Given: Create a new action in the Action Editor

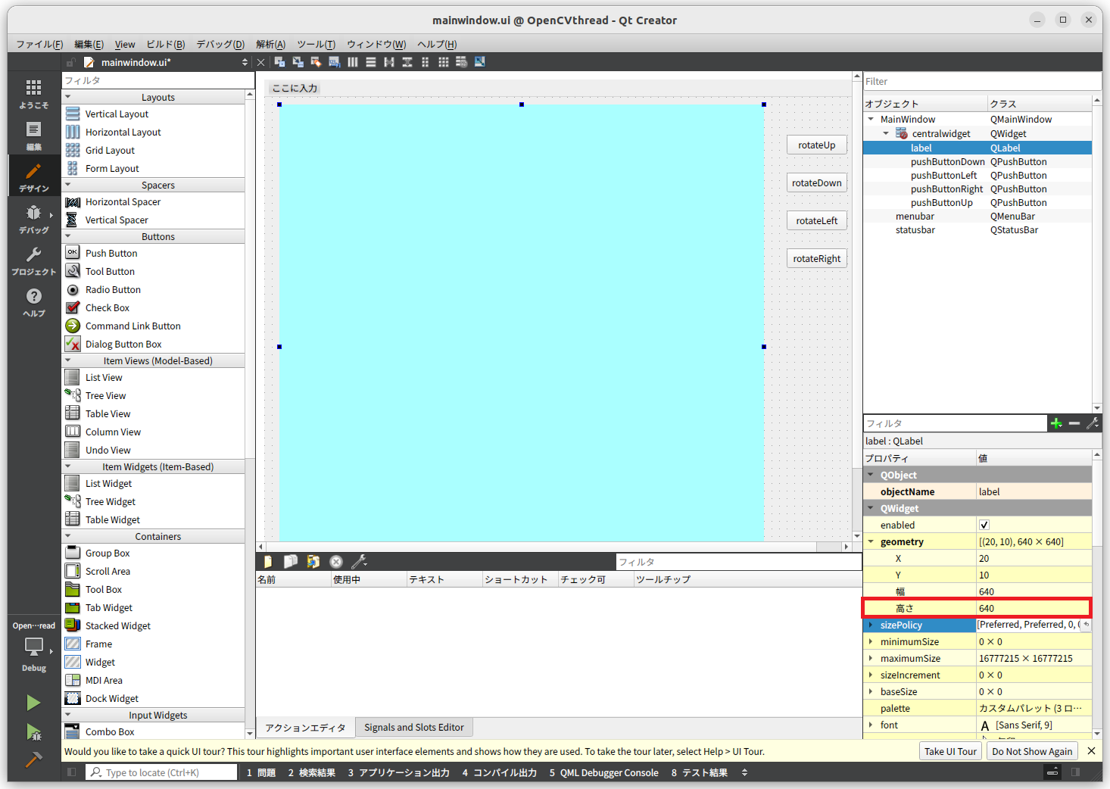Looking at the screenshot, I should coord(267,561).
